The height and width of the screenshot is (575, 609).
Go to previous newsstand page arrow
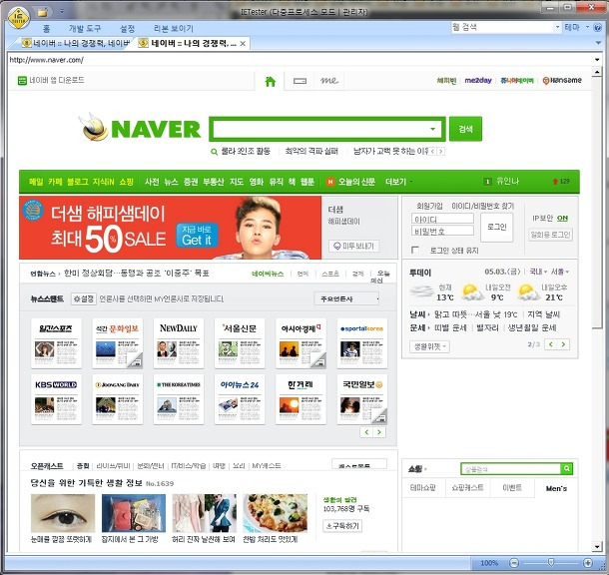pyautogui.click(x=367, y=432)
